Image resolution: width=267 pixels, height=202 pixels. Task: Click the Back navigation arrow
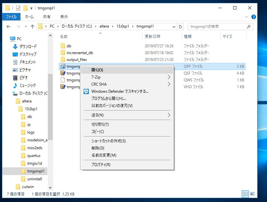(8, 27)
